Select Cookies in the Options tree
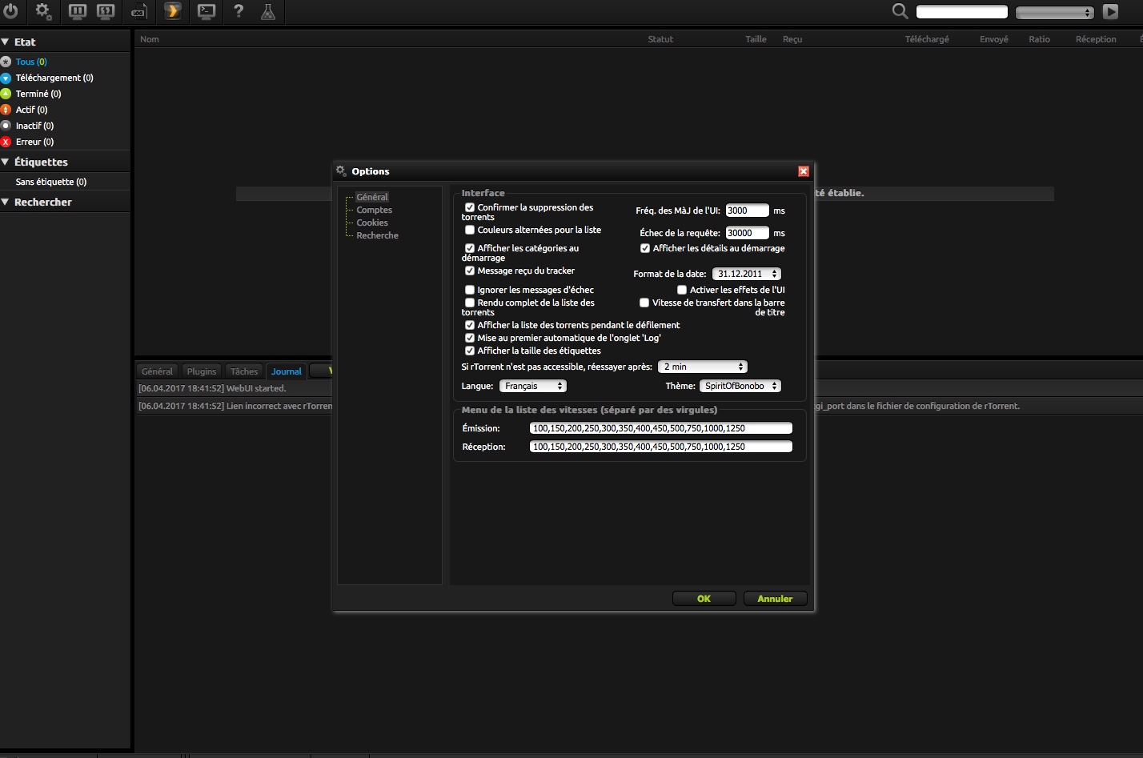 pyautogui.click(x=372, y=223)
